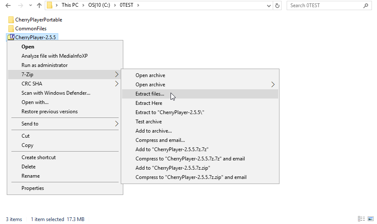Choose Add to "CherryPlayer-2.5.5.7z.zip"
The image size is (377, 224).
pyautogui.click(x=200, y=168)
